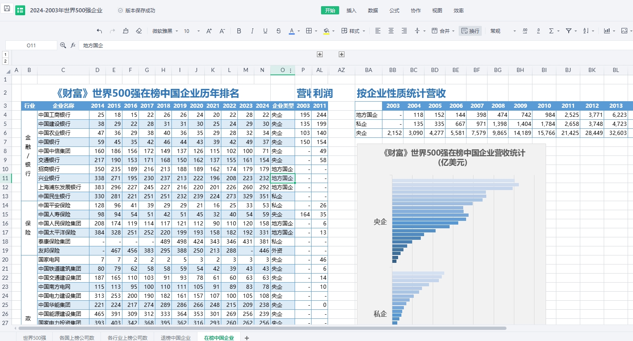Image resolution: width=633 pixels, height=341 pixels.
Task: Apply yellow fill color bucket
Action: 326,31
